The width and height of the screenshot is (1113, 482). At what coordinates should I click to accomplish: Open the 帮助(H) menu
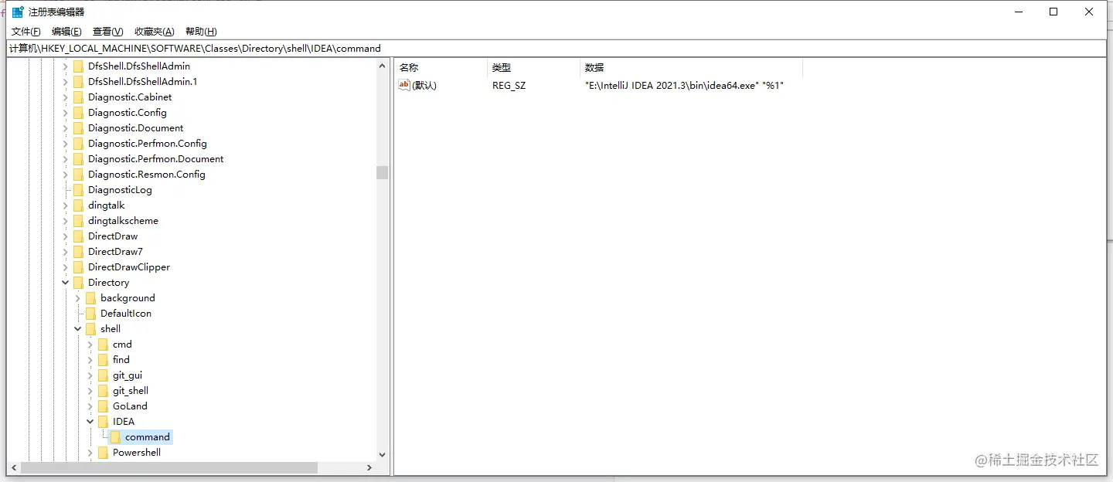201,32
